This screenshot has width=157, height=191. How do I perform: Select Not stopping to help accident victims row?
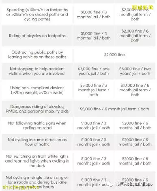79,71
